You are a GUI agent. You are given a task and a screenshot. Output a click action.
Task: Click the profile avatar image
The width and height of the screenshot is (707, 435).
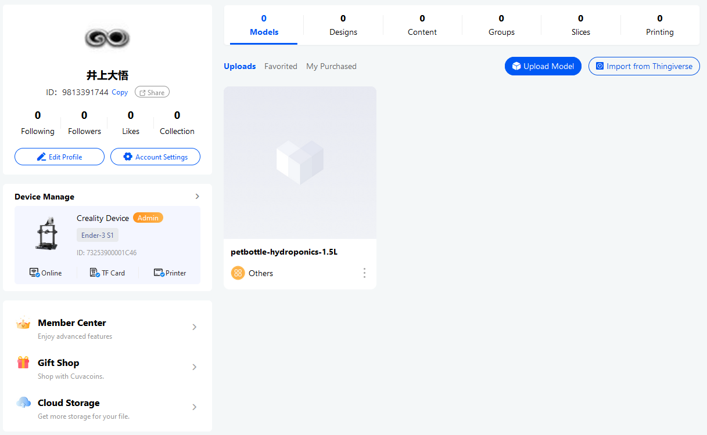107,38
